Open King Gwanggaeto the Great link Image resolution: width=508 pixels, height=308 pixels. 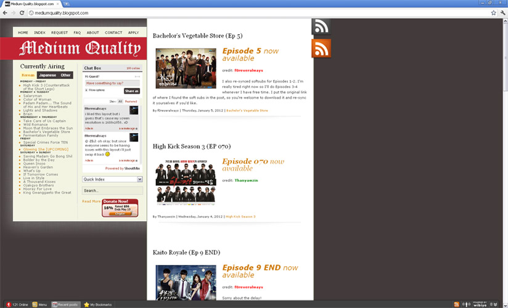point(47,192)
